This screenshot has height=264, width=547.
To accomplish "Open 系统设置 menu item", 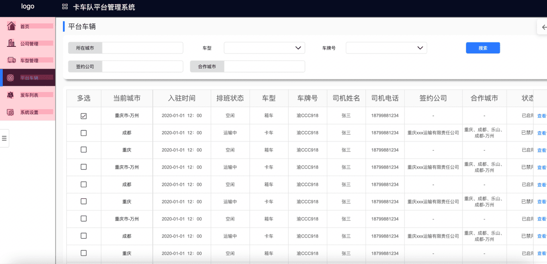I will click(30, 112).
